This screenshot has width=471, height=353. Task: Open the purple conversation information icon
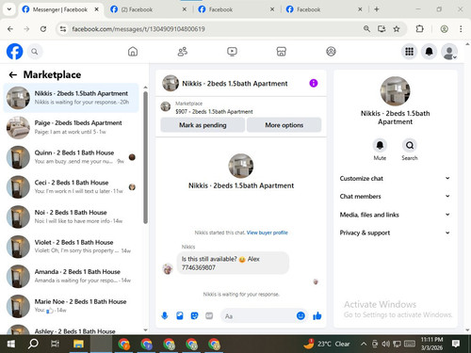[314, 83]
